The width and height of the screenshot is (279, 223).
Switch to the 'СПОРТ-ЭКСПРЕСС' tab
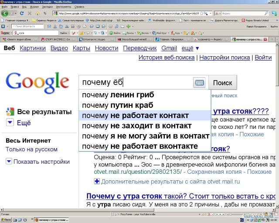[58, 39]
